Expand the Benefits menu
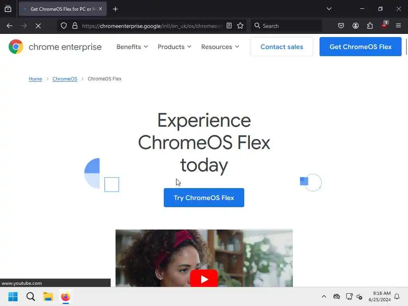The height and width of the screenshot is (306, 408). coord(132,47)
